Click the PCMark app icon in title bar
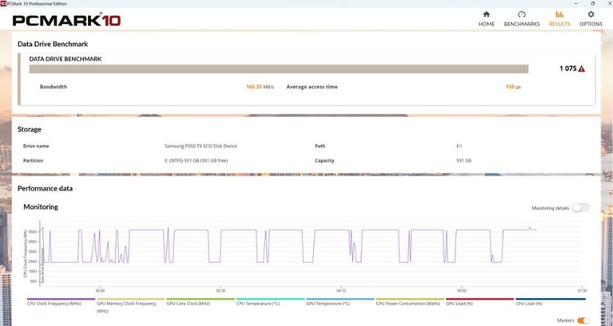Image resolution: width=613 pixels, height=326 pixels. [x=4, y=4]
